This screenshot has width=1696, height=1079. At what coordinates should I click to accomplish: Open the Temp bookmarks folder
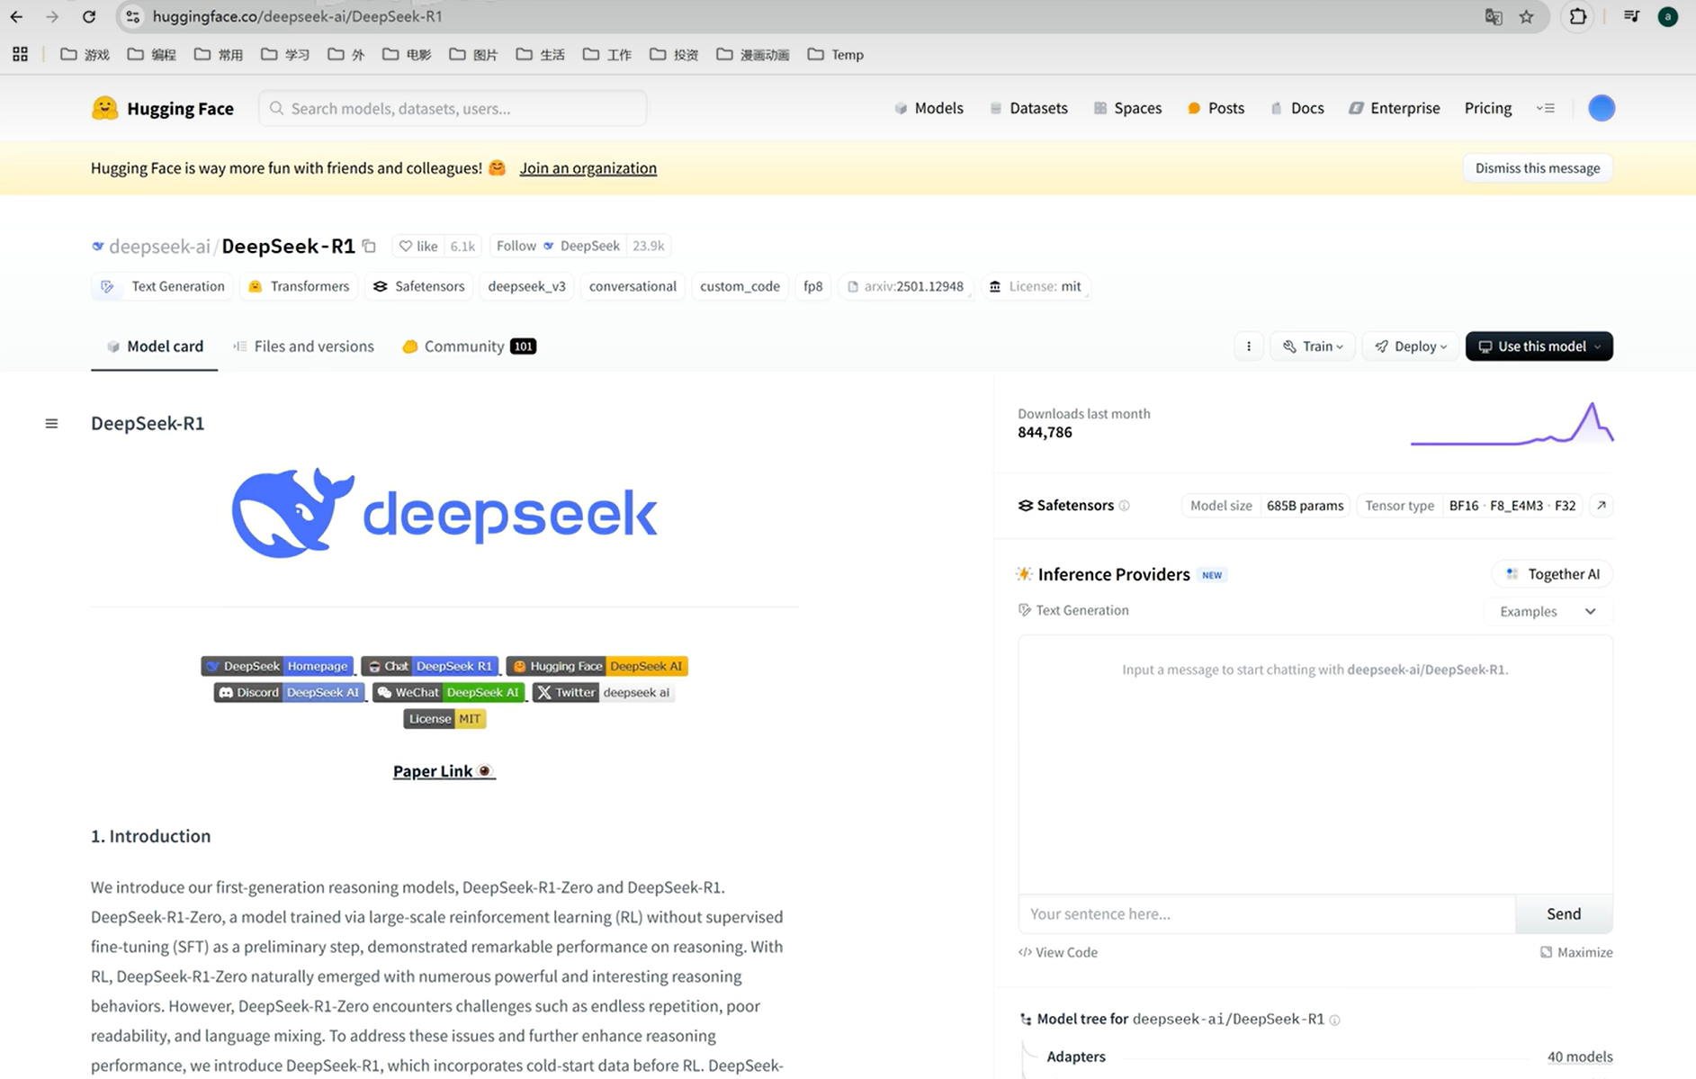point(835,55)
